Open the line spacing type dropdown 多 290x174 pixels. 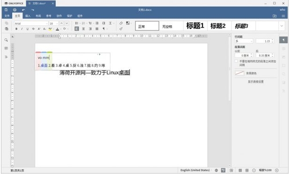click(x=244, y=41)
